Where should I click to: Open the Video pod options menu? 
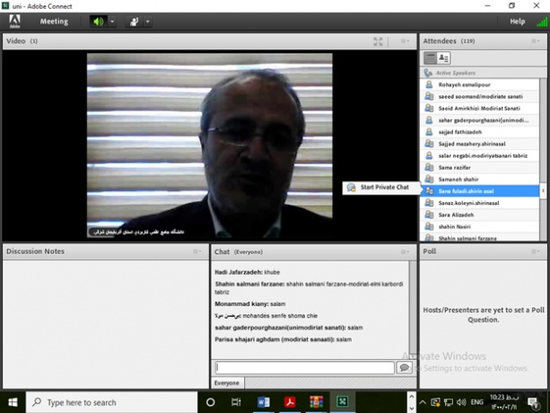(x=405, y=41)
